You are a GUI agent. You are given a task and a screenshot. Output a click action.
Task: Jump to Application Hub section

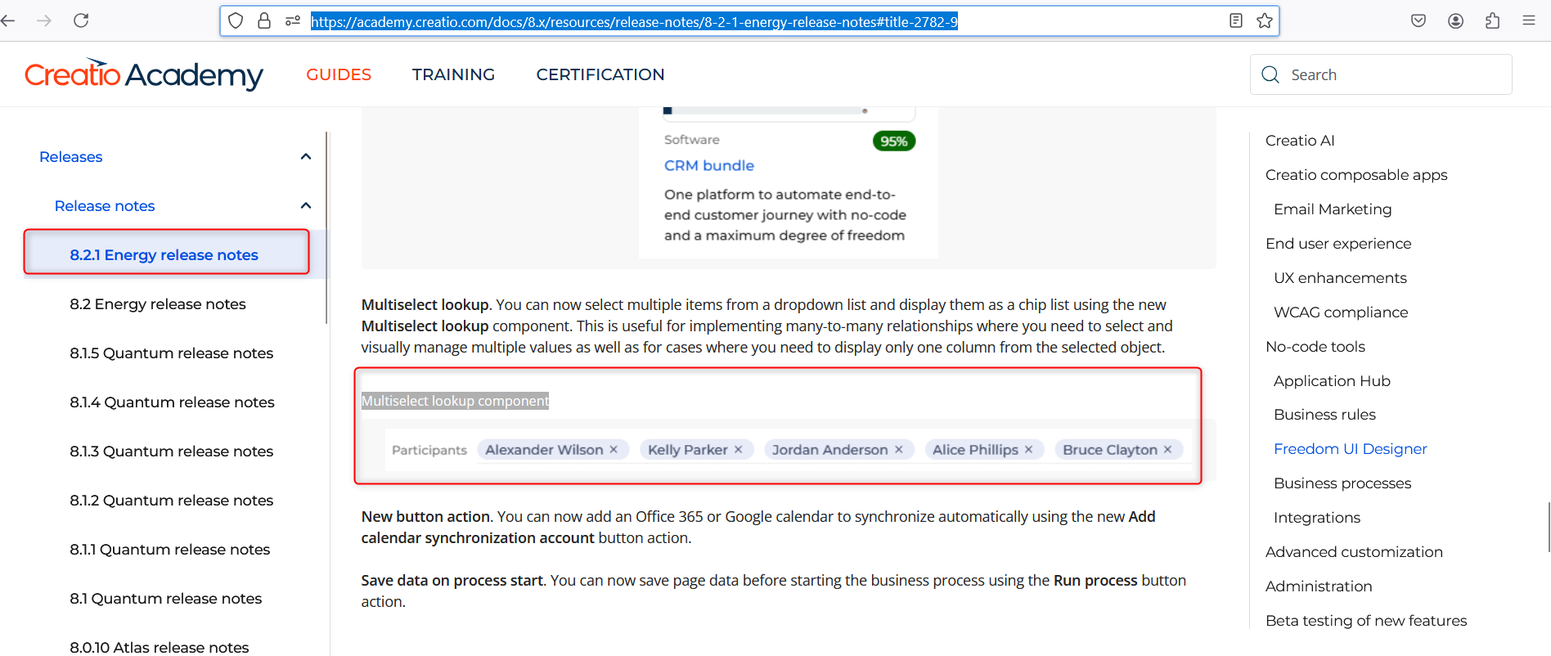click(1332, 380)
